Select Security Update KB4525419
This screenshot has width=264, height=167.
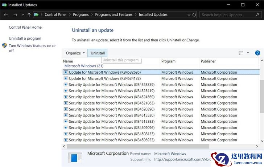(x=161, y=91)
